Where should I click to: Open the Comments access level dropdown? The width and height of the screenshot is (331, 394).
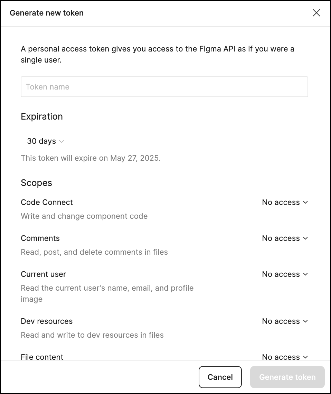point(285,238)
